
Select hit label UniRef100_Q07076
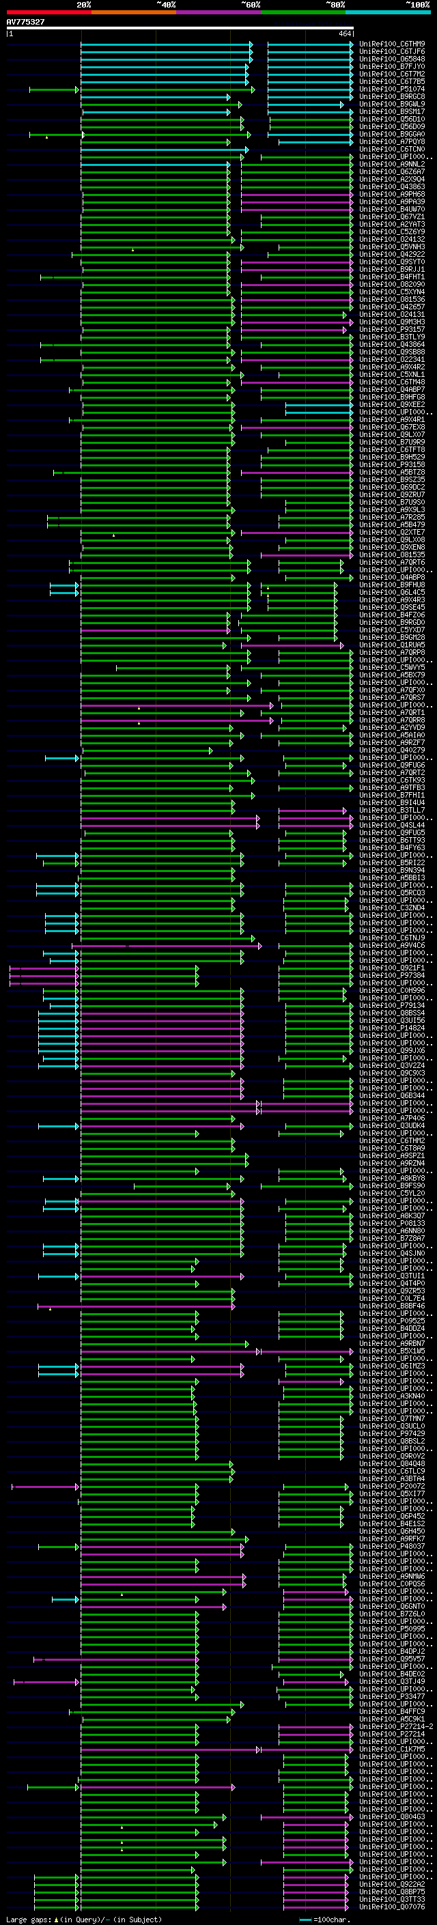click(x=392, y=1907)
